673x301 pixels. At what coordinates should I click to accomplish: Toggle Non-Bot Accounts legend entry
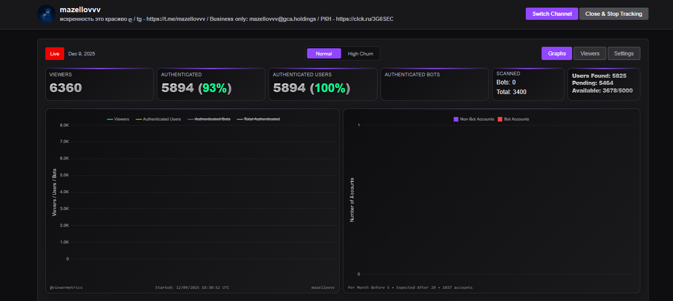point(474,119)
